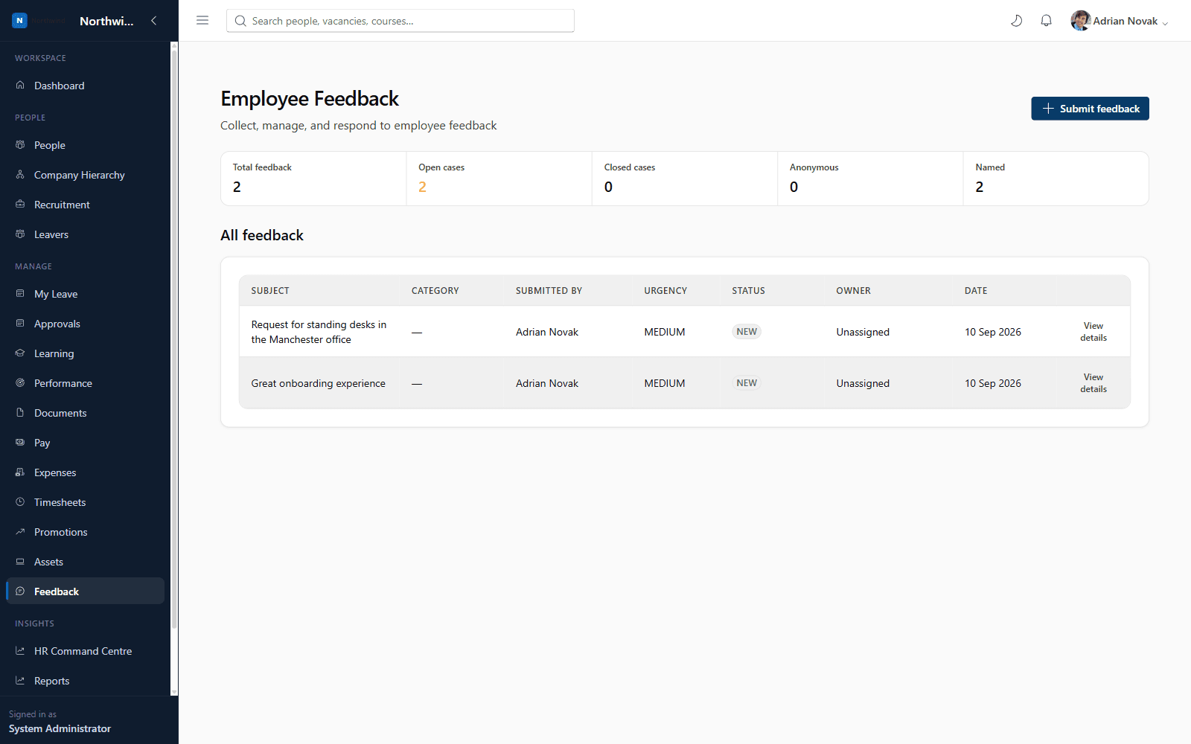
Task: Click the My Leave icon
Action: (x=20, y=294)
